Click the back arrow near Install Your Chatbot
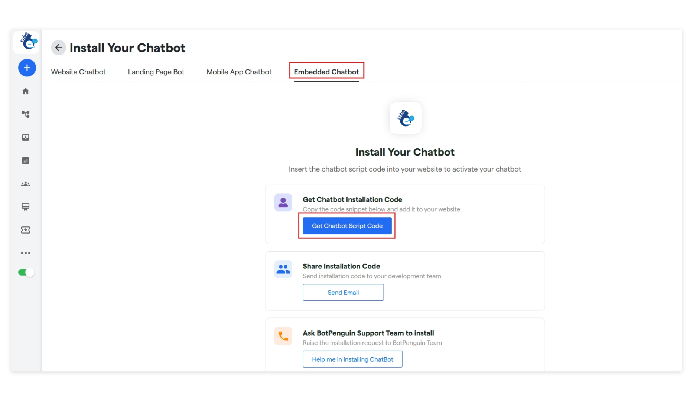Screen dimensions: 693x401 pos(58,48)
